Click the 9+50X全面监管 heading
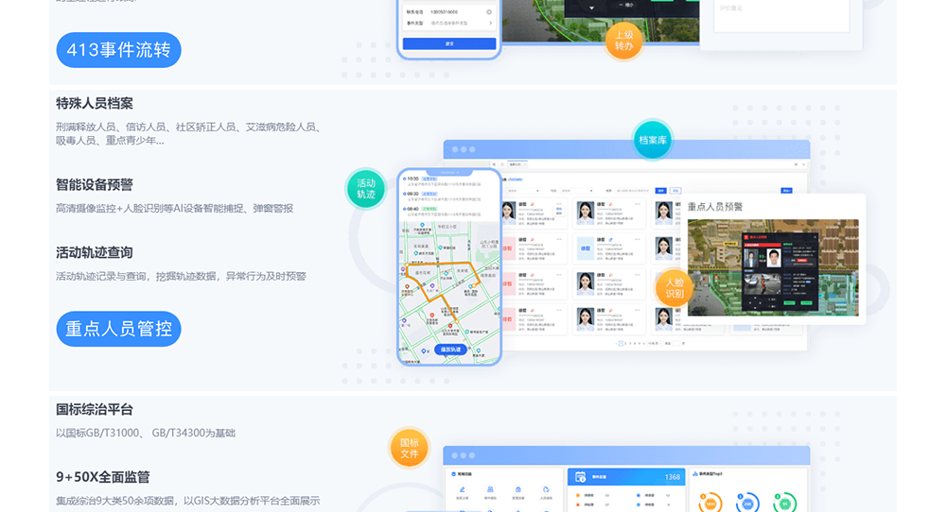The height and width of the screenshot is (512, 946). tap(103, 477)
